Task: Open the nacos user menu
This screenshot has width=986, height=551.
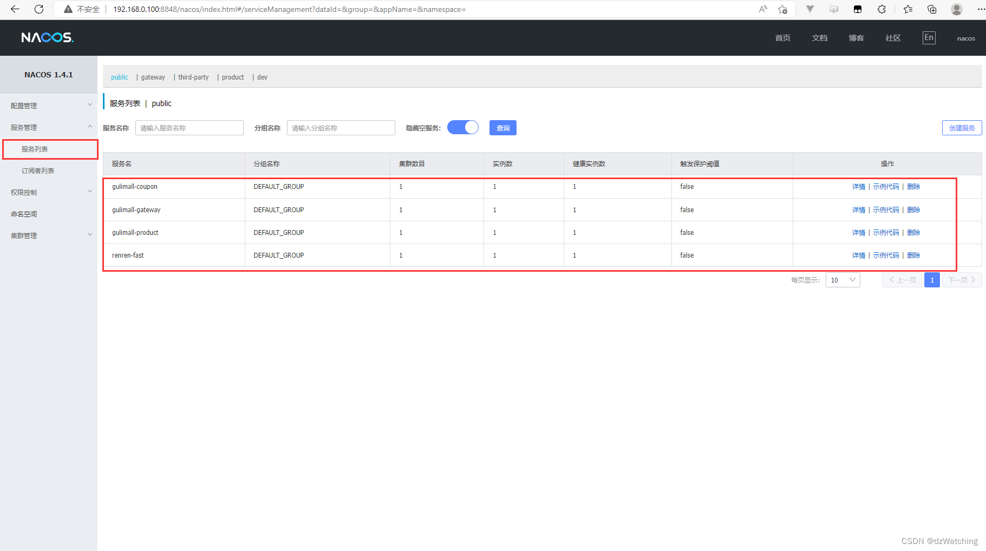Action: pos(966,38)
